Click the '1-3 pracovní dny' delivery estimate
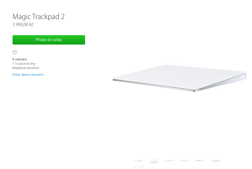Viewport: 252px width, 169px height. pyautogui.click(x=24, y=64)
